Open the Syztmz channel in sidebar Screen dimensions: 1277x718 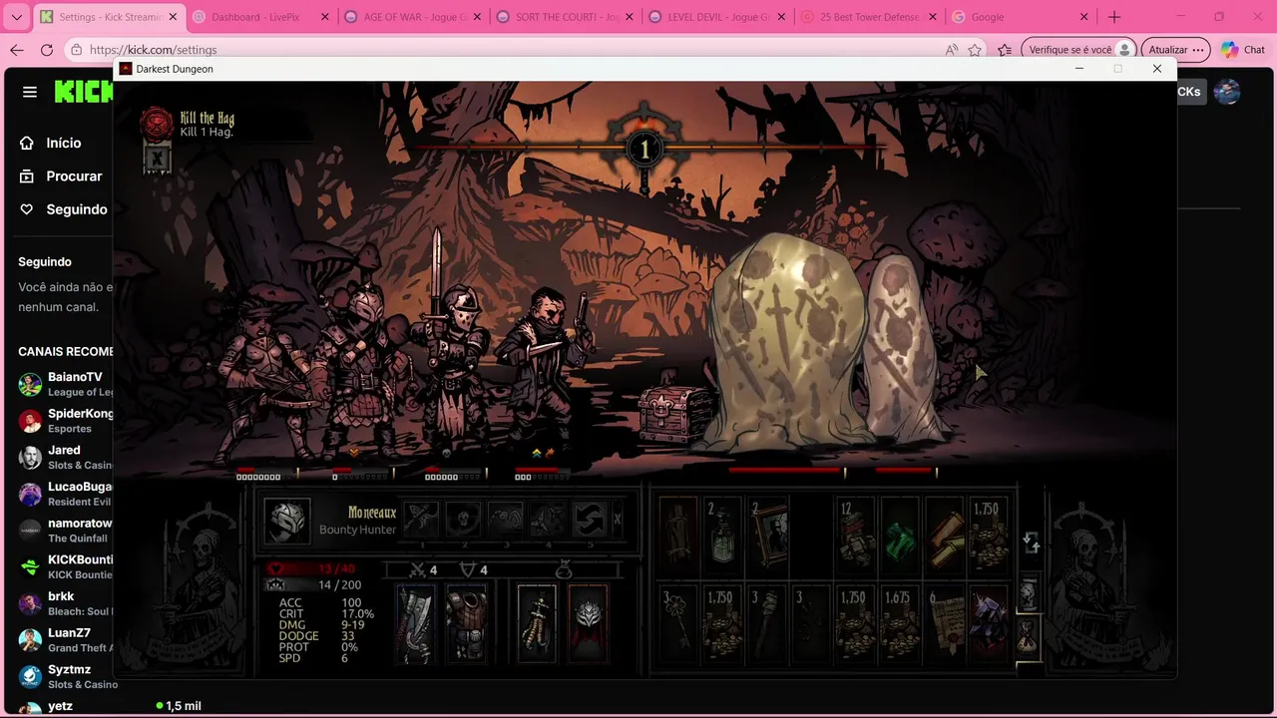tap(65, 676)
